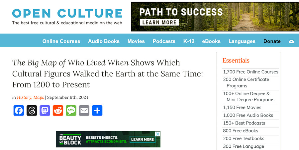299x150 pixels.
Task: Open 1,150 Free Movies sidebar link
Action: pyautogui.click(x=242, y=107)
